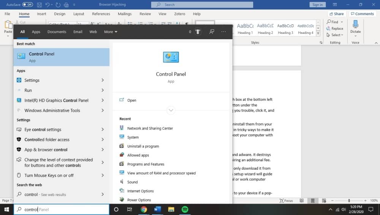The image size is (380, 215).
Task: Open the File menu tab
Action: [8, 14]
